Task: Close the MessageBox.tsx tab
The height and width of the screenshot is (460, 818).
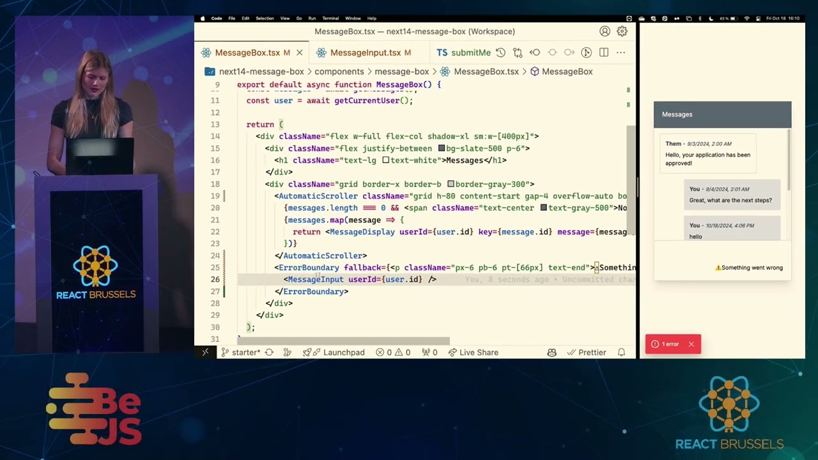Action: pyautogui.click(x=299, y=52)
